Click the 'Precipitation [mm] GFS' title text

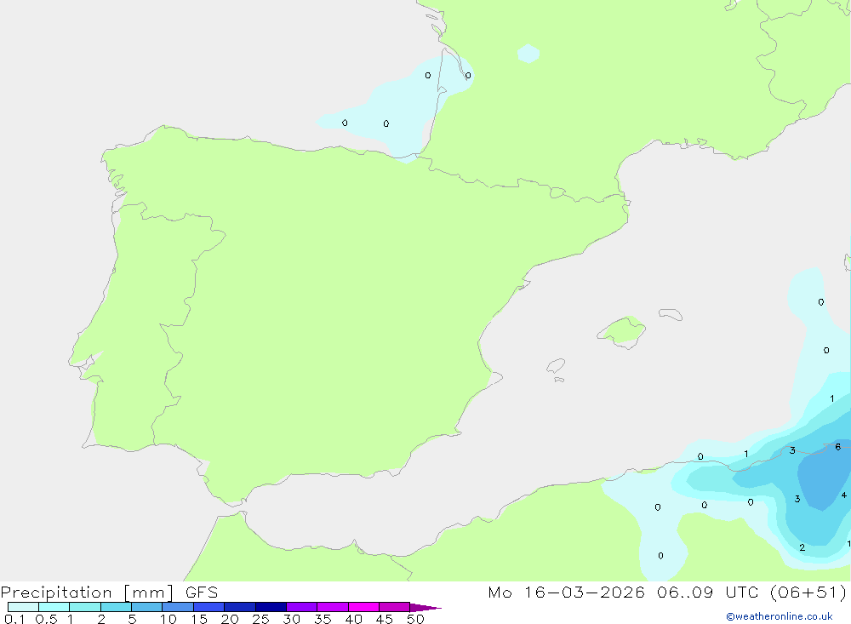[109, 593]
